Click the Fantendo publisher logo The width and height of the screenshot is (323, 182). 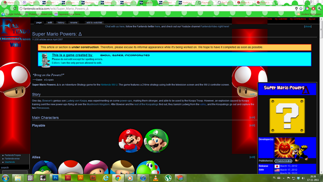[284, 161]
